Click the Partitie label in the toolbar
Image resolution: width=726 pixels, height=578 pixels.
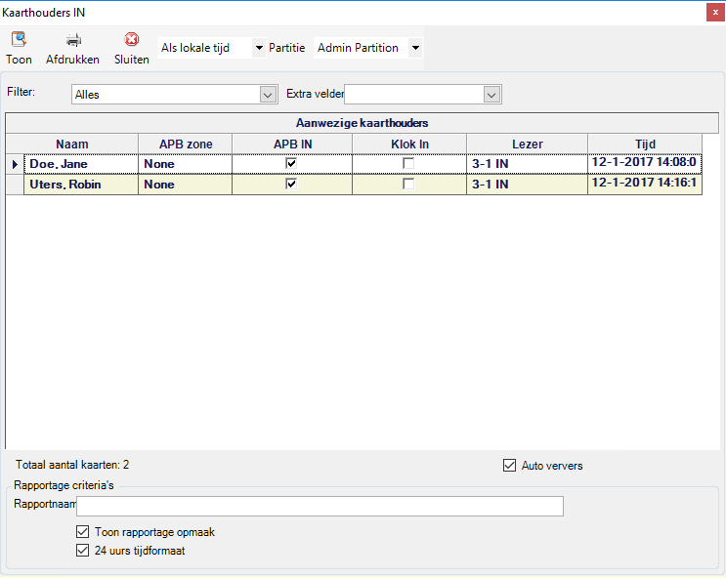point(287,48)
